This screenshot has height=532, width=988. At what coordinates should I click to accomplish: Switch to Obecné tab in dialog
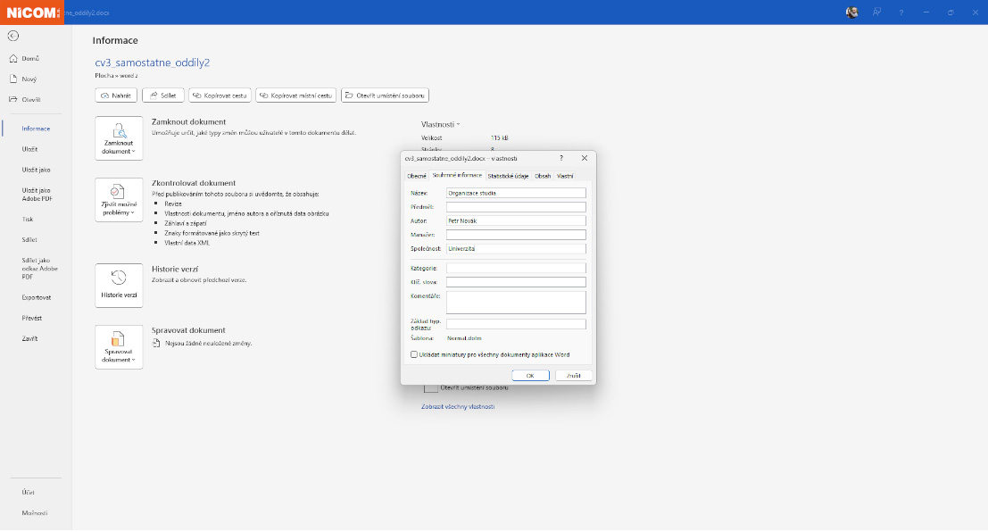point(417,177)
